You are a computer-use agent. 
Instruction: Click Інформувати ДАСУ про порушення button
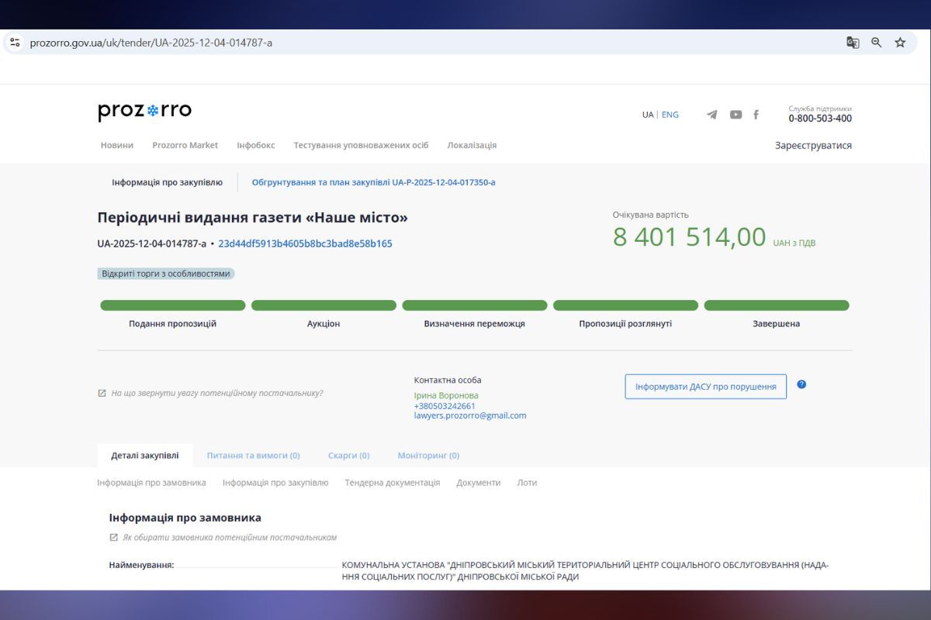pos(705,387)
